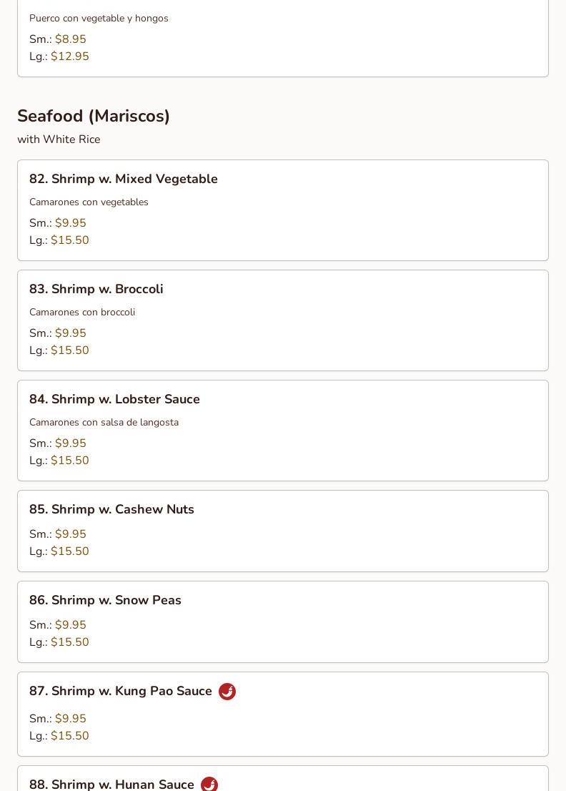Click the Seafood (Mariscos) section heading
Image resolution: width=566 pixels, height=791 pixels.
click(94, 116)
